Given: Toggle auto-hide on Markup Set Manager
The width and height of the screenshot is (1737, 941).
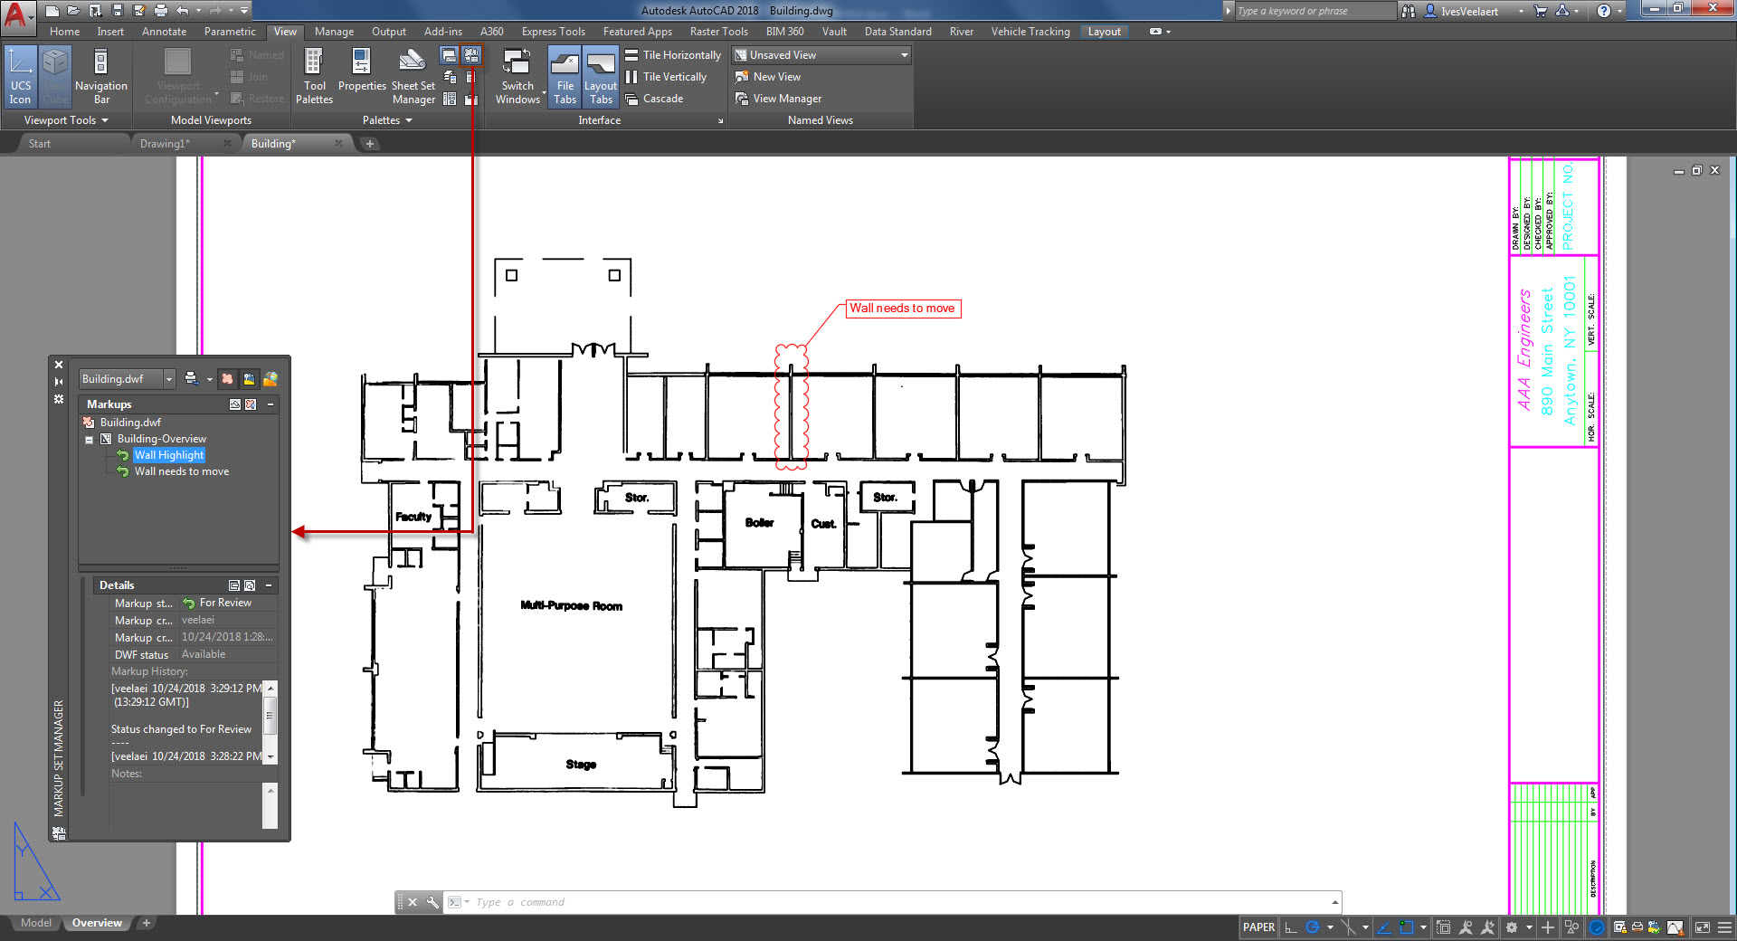Looking at the screenshot, I should pyautogui.click(x=58, y=381).
